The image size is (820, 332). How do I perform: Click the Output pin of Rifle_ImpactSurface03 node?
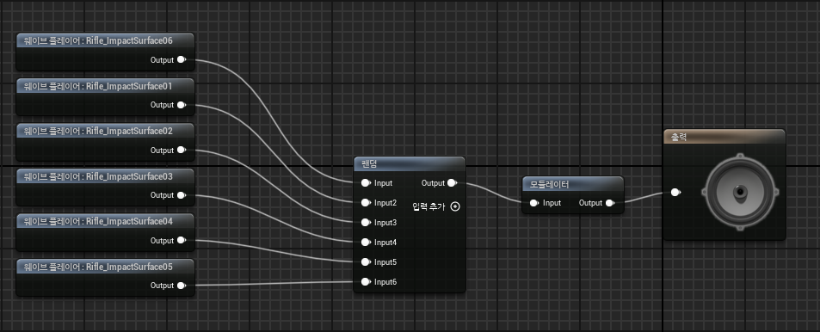(182, 195)
